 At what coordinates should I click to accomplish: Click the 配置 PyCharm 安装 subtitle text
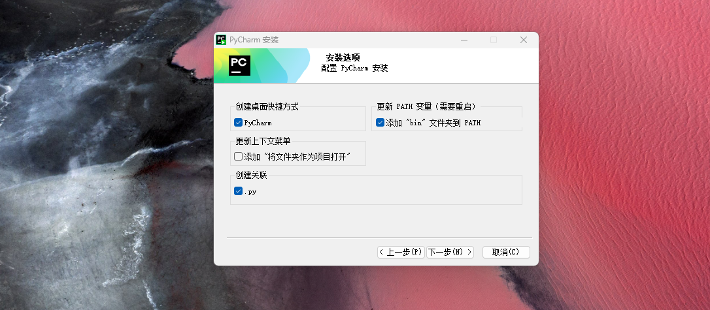[x=354, y=69]
